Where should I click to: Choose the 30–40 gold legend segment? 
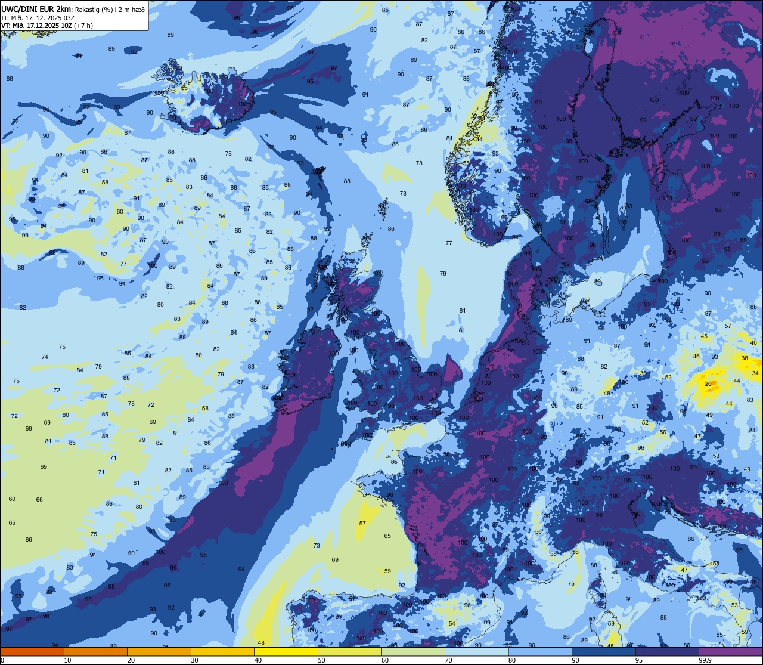[222, 651]
